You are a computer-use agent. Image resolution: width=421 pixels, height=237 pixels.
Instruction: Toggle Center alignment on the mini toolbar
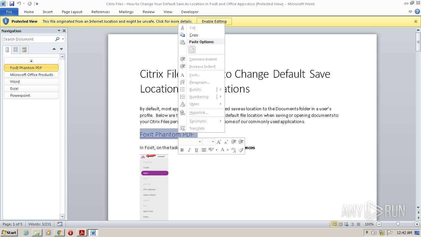(x=204, y=150)
